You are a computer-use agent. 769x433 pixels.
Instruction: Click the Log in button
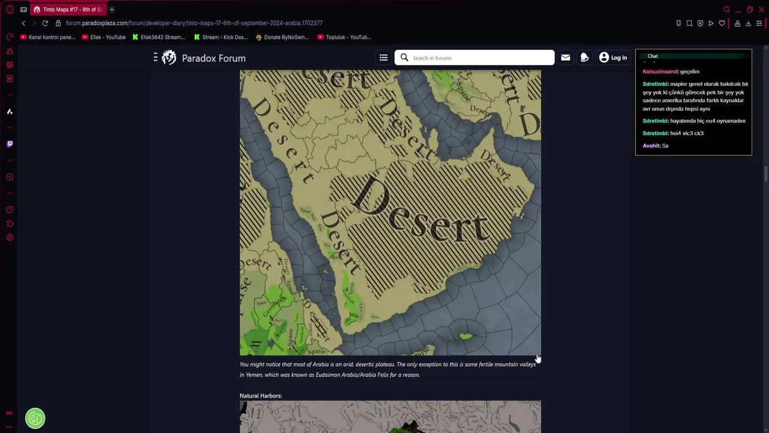click(x=613, y=58)
